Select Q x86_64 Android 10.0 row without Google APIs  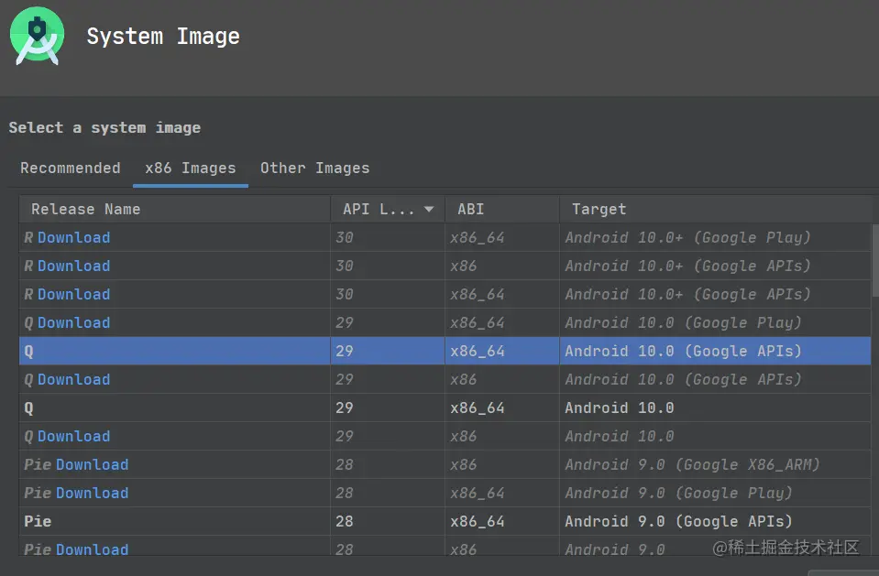pos(367,408)
